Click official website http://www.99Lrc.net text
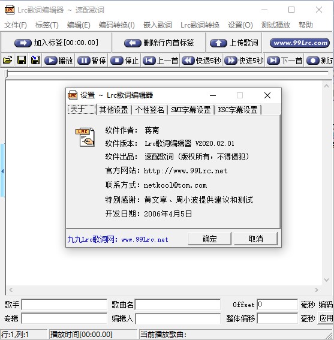This screenshot has height=340, width=334. click(x=185, y=171)
